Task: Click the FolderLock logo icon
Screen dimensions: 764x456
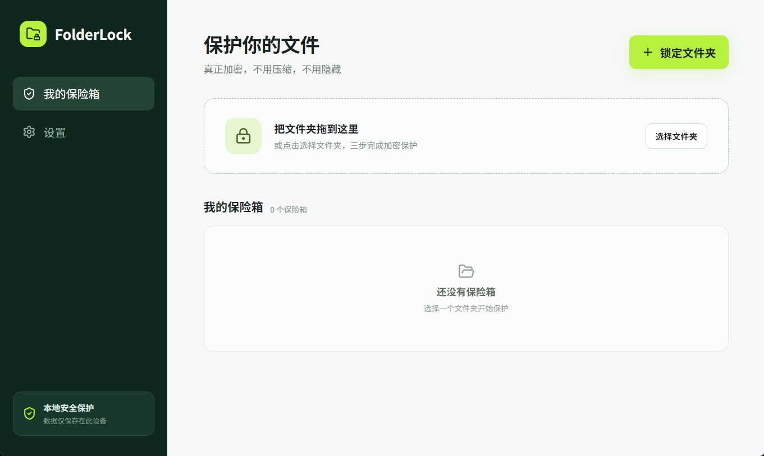Action: pos(33,34)
